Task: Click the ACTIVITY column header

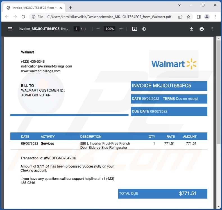Action: pos(48,137)
